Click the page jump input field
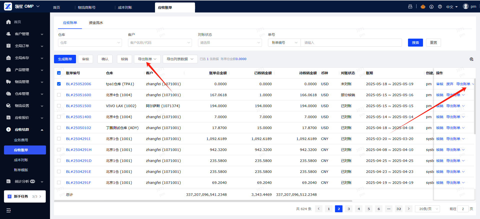The image size is (480, 219). [x=463, y=209]
